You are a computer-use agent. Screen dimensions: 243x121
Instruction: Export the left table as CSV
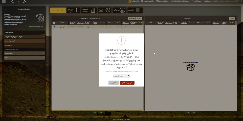tap(94, 112)
